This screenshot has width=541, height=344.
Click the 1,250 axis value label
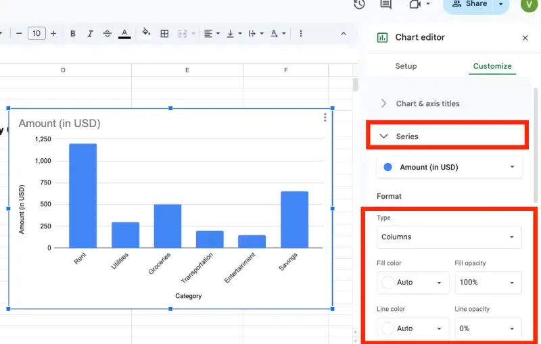click(x=43, y=139)
